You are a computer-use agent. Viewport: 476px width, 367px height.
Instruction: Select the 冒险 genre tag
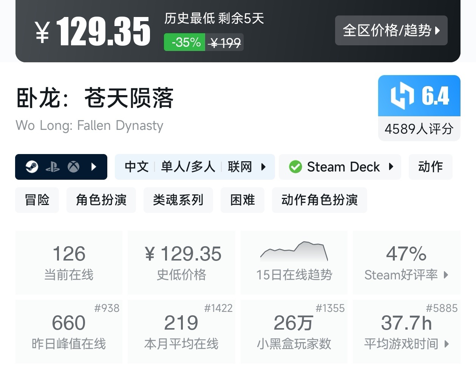[x=37, y=200]
